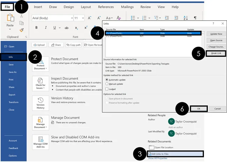Image resolution: width=227 pixels, height=162 pixels.
Task: Expand the Manage Document dropdown button
Action: [41, 123]
